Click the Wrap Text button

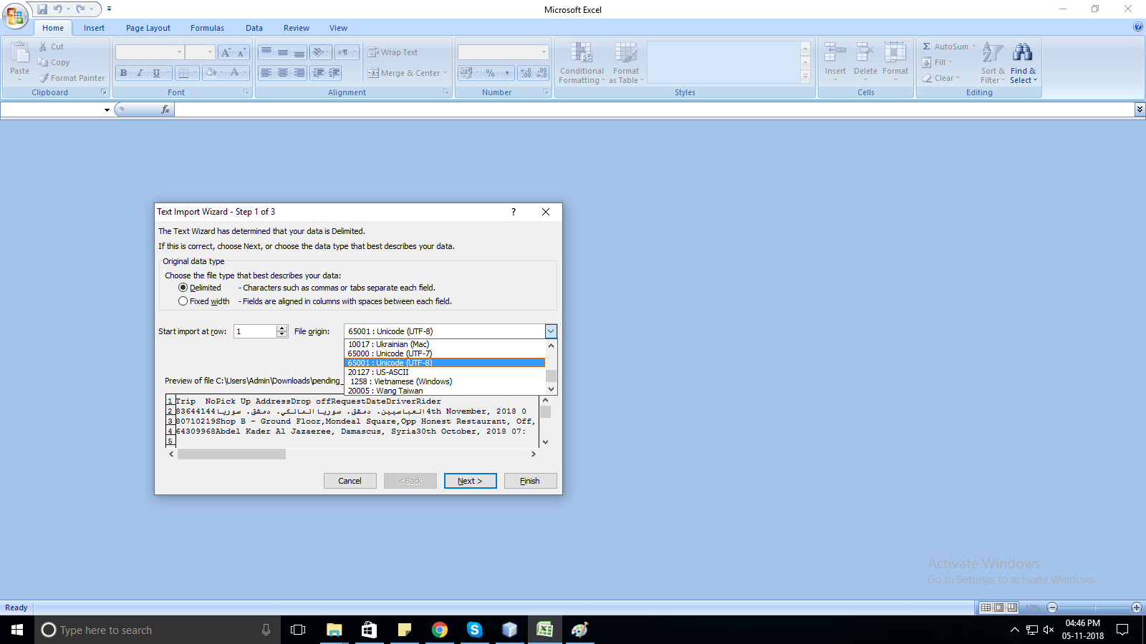click(393, 52)
